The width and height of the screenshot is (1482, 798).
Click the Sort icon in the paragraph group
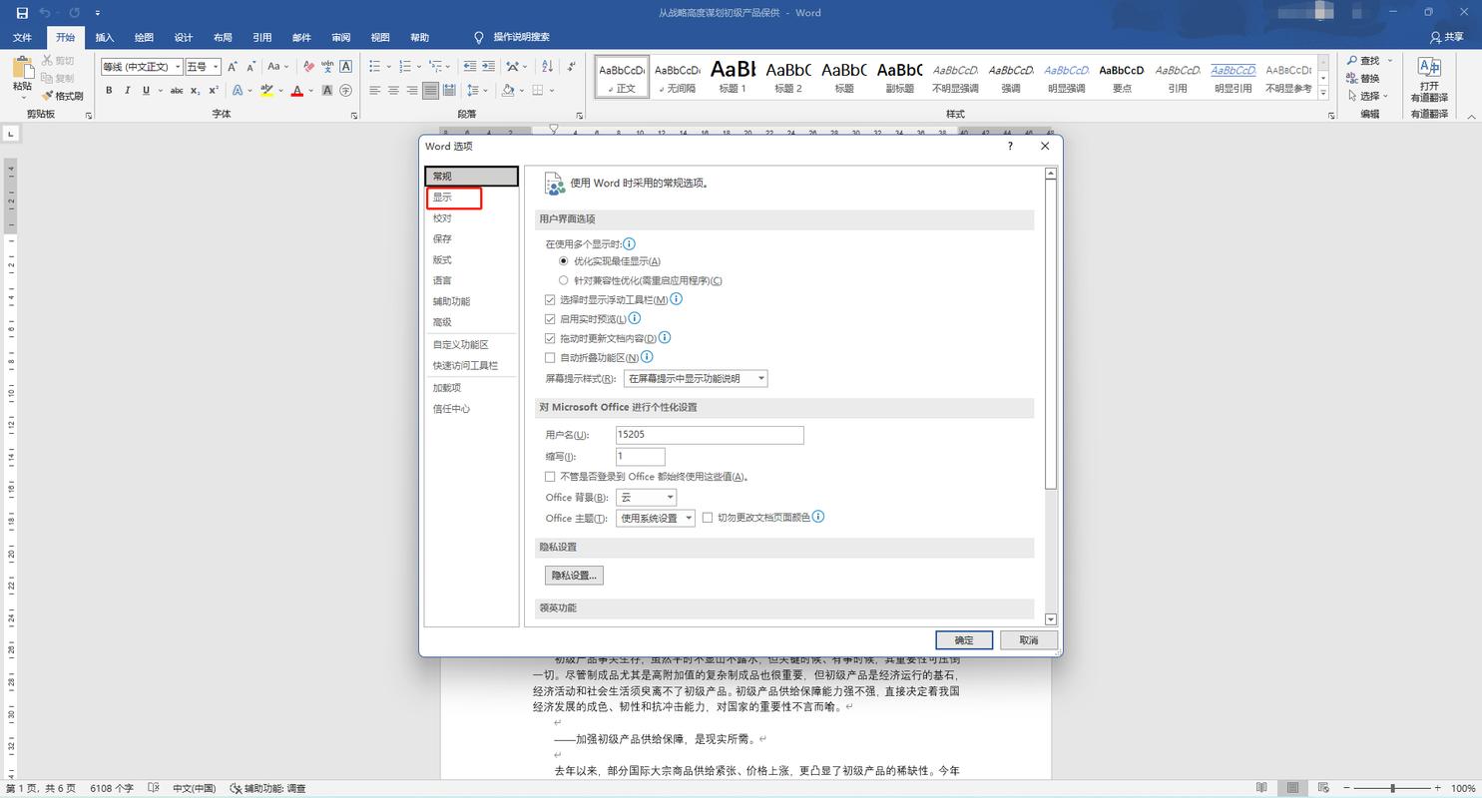pyautogui.click(x=547, y=67)
